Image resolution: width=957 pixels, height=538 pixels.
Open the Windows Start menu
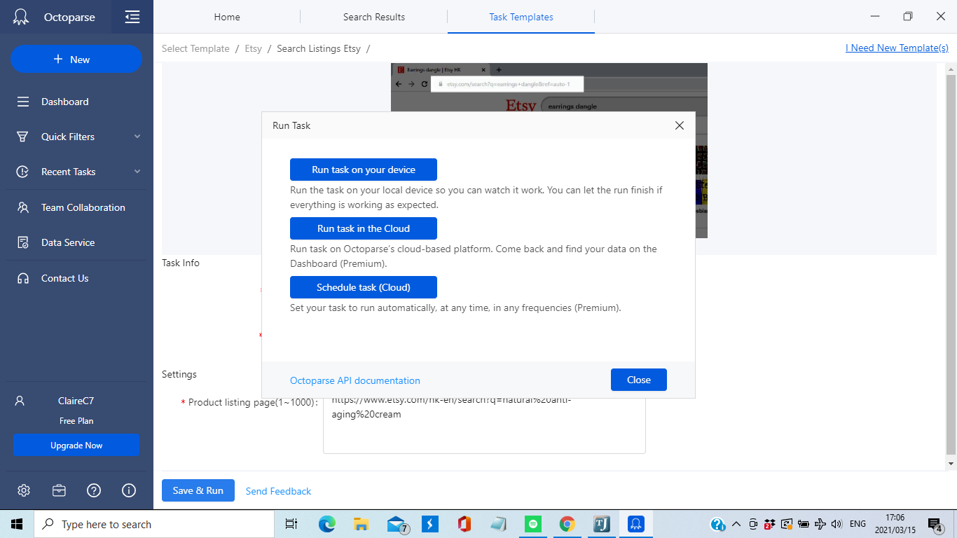click(17, 524)
